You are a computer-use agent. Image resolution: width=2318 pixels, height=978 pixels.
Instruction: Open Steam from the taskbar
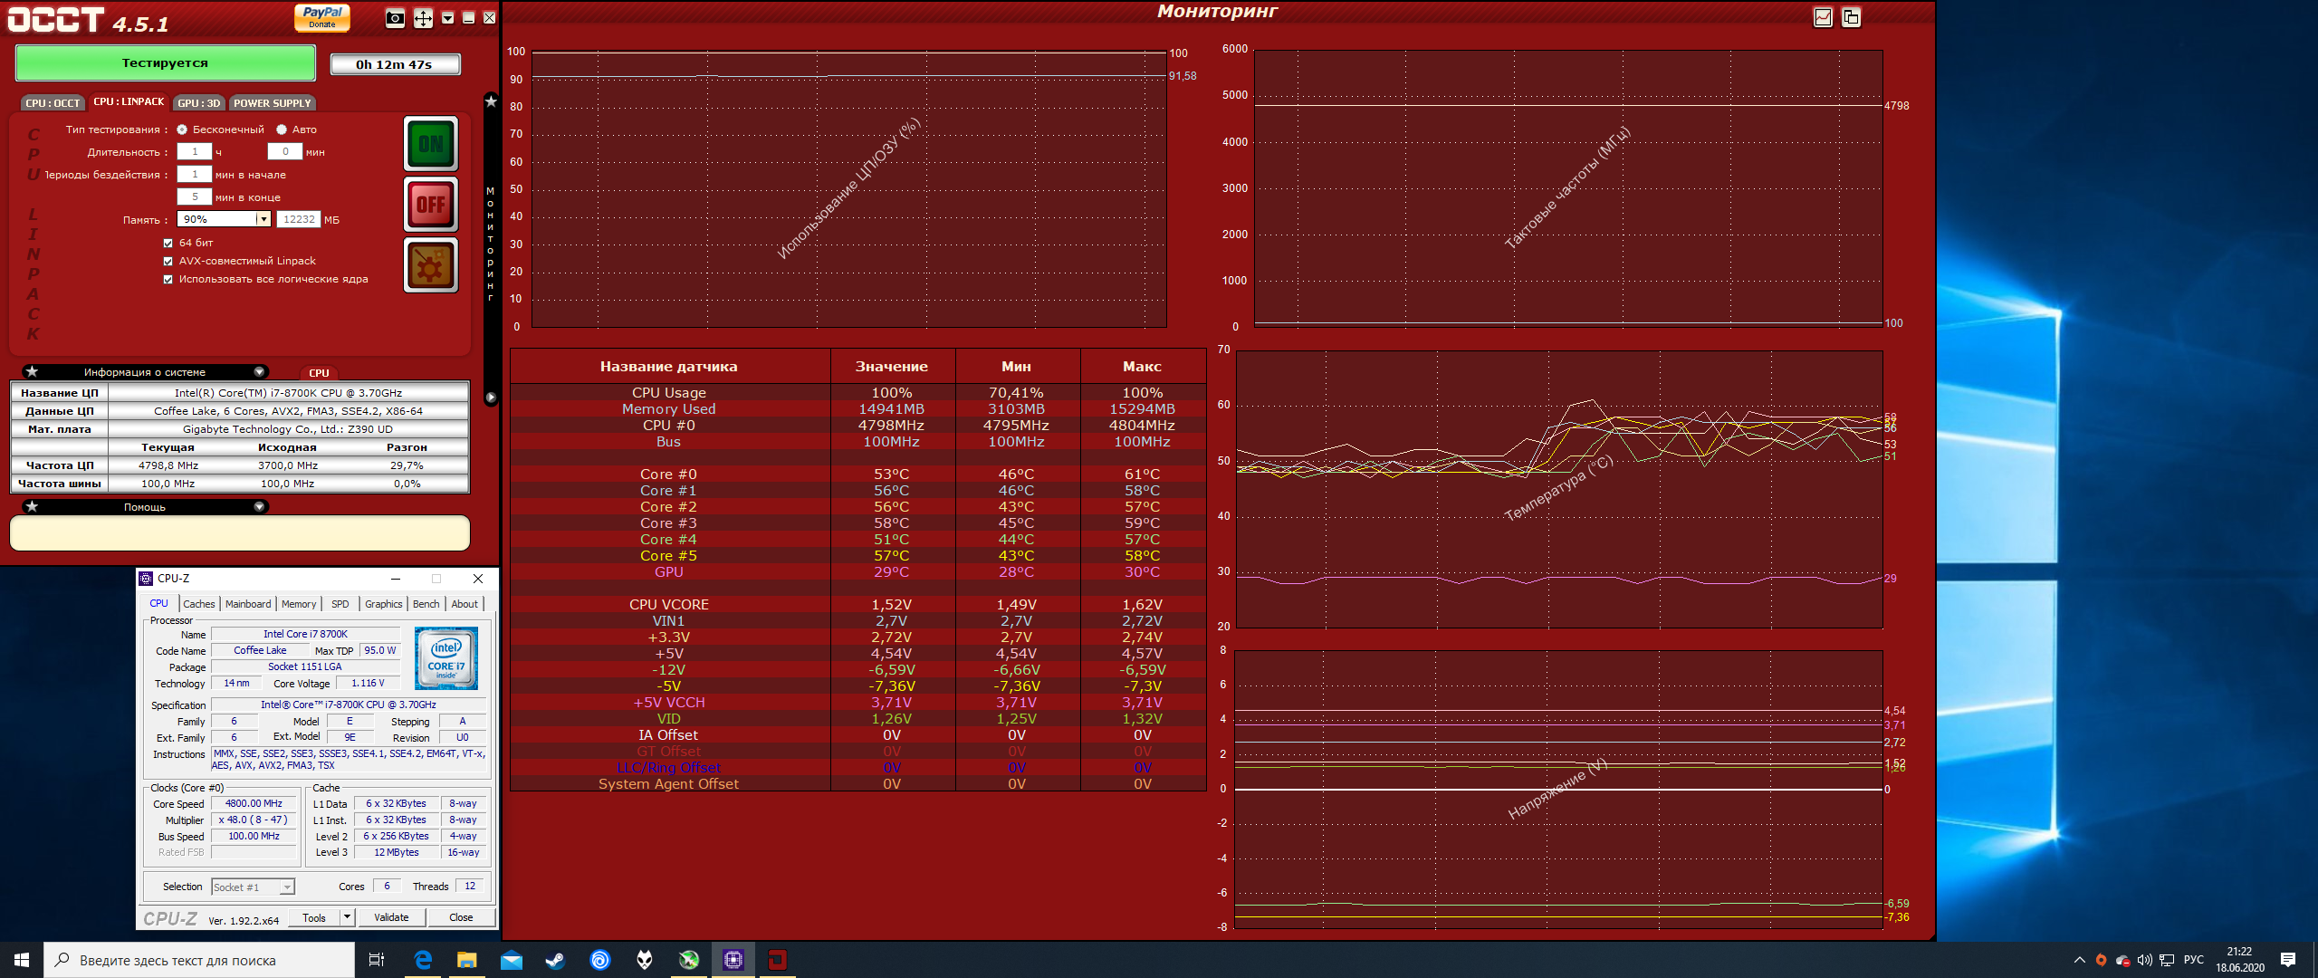click(555, 960)
